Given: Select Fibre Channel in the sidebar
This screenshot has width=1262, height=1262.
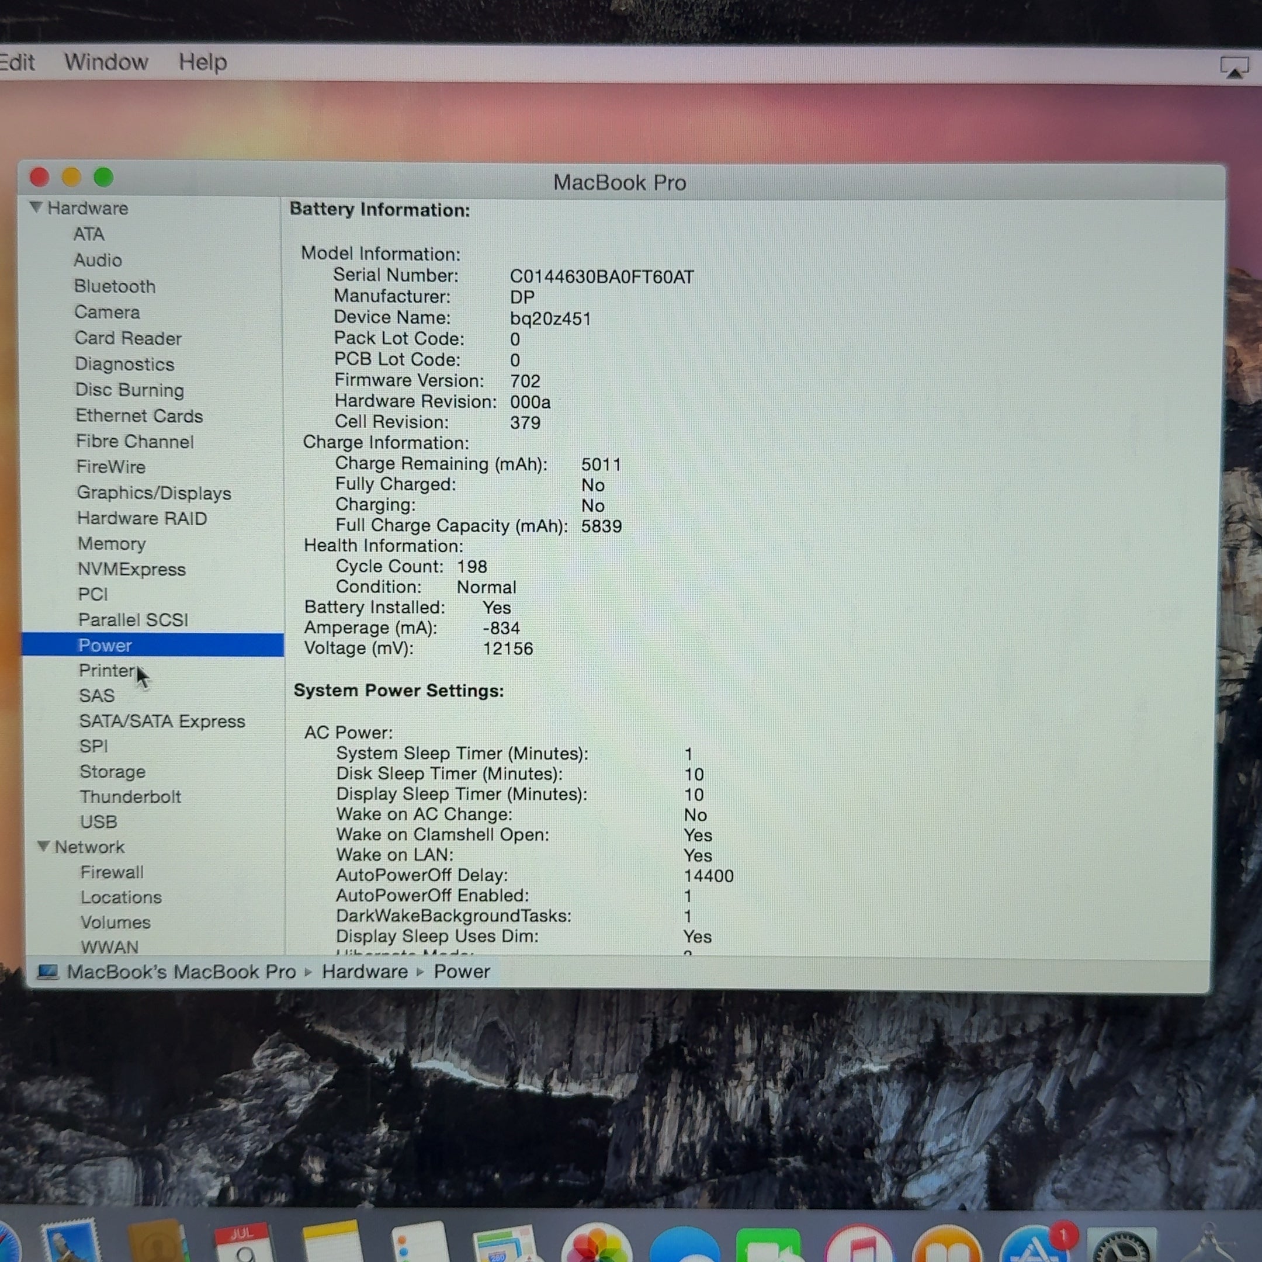Looking at the screenshot, I should [x=134, y=442].
